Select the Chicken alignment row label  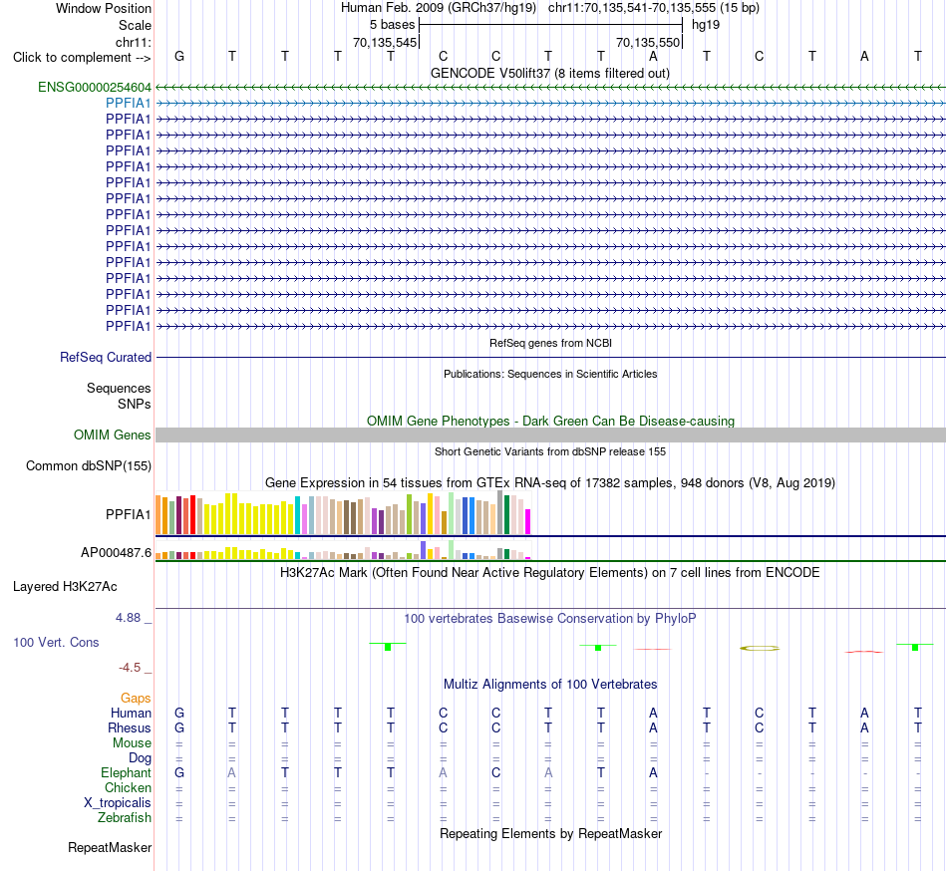click(128, 787)
